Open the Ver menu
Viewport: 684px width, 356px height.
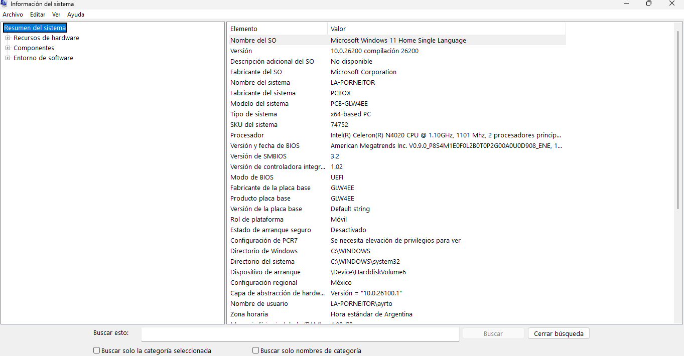pos(56,15)
